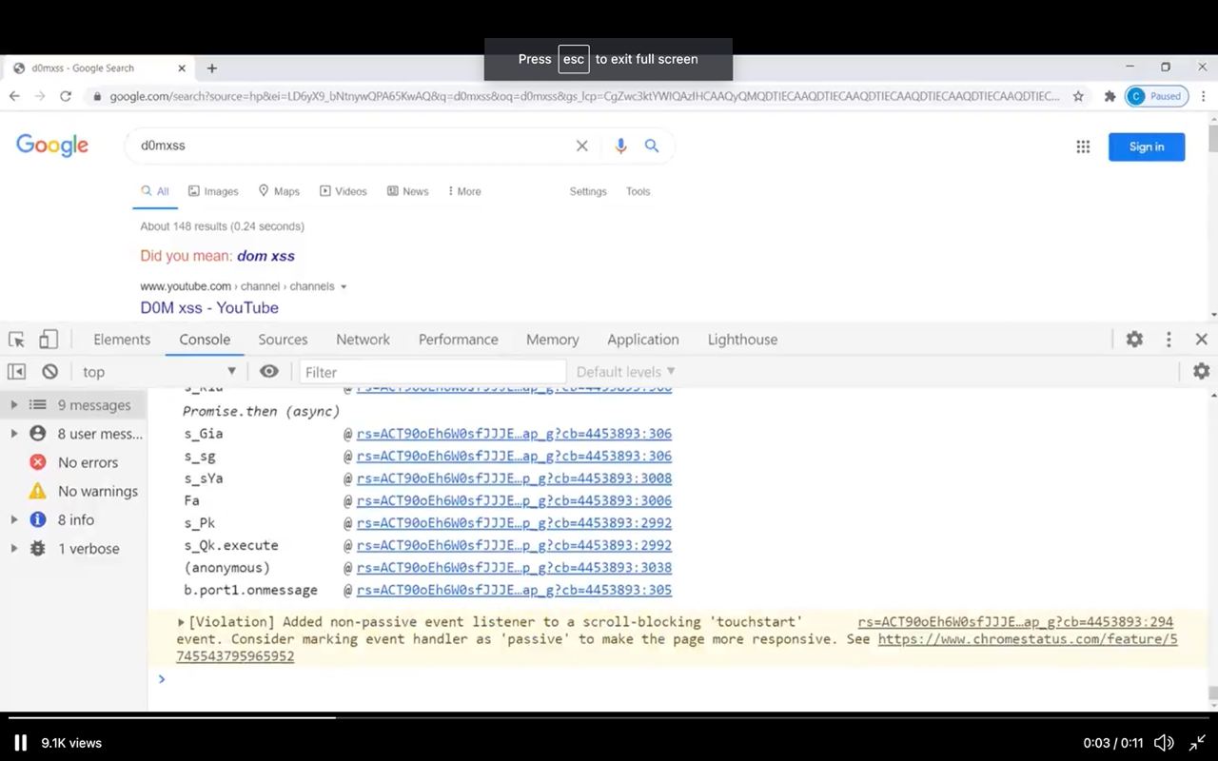Open the Sources panel tab
The height and width of the screenshot is (761, 1218).
click(x=283, y=340)
